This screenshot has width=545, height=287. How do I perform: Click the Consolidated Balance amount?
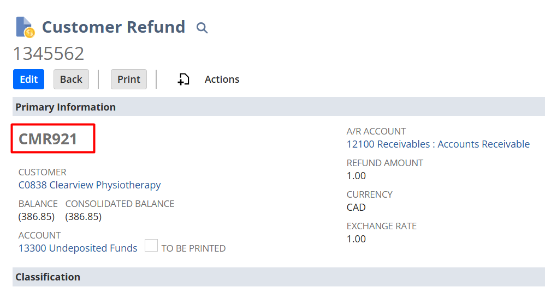tap(84, 217)
